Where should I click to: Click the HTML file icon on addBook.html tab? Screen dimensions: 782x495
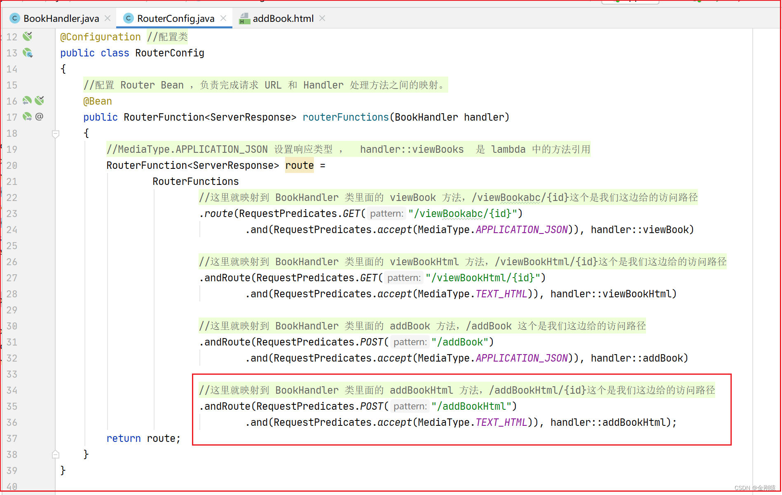click(x=244, y=19)
